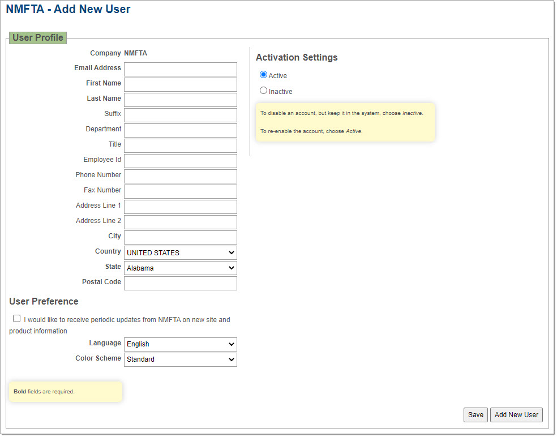This screenshot has height=437, width=557.
Task: Click the City input field
Action: [181, 238]
